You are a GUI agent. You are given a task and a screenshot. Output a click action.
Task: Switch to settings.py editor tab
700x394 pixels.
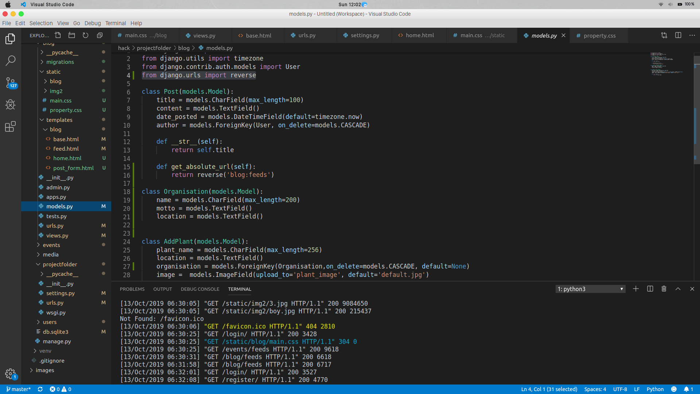coord(365,35)
